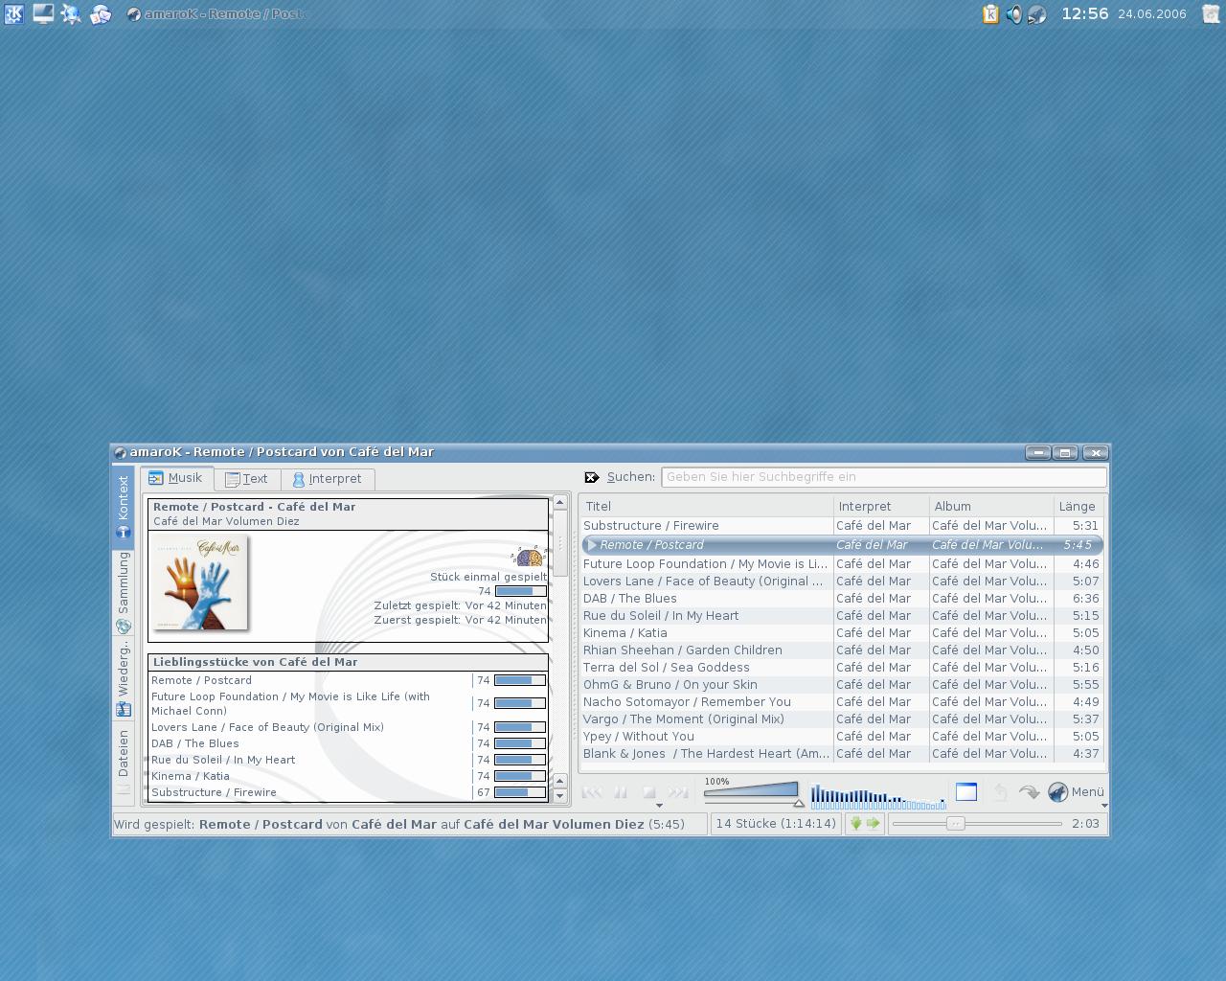Toggle random mode green down arrow

pyautogui.click(x=855, y=823)
